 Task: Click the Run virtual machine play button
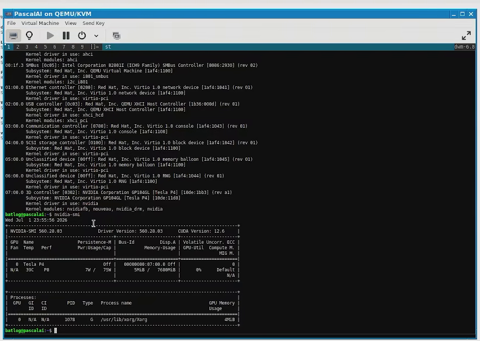tap(50, 35)
